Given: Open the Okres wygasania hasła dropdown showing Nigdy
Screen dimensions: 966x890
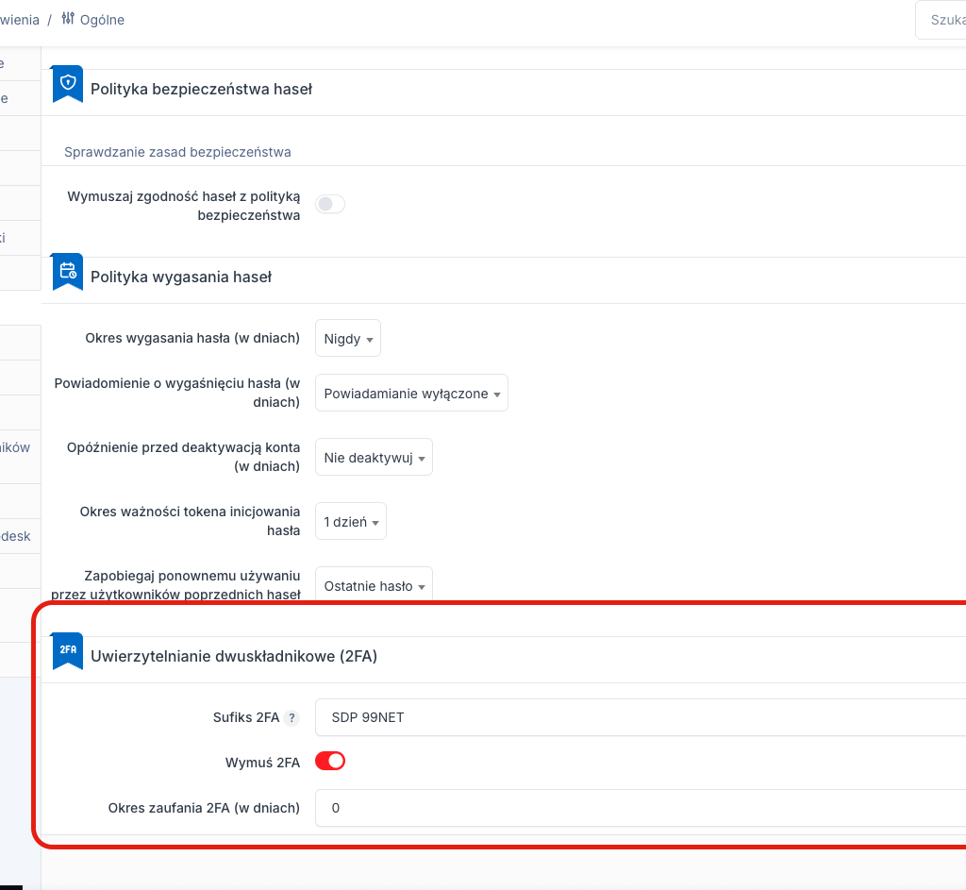Looking at the screenshot, I should [347, 339].
